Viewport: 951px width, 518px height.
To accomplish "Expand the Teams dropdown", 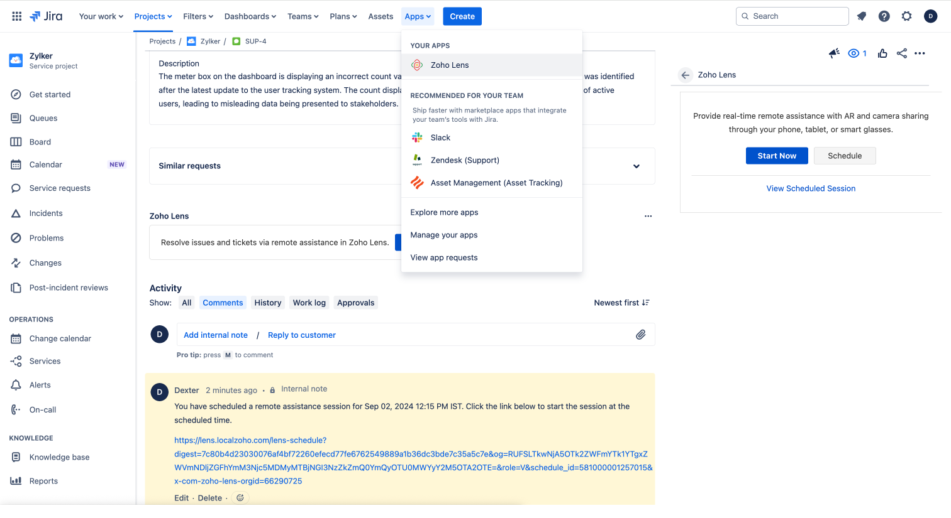I will point(303,16).
